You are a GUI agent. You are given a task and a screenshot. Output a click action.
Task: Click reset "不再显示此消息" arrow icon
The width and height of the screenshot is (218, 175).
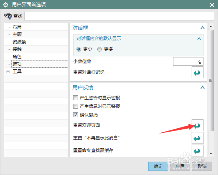(198, 138)
